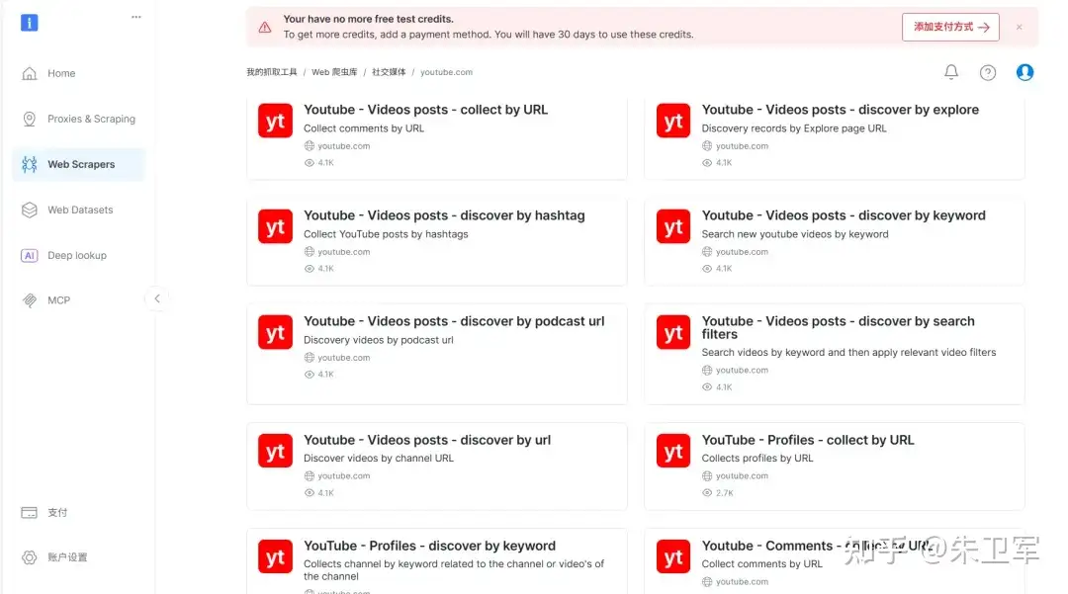
Task: Open Youtube Videos posts discover by explore
Action: (x=840, y=110)
